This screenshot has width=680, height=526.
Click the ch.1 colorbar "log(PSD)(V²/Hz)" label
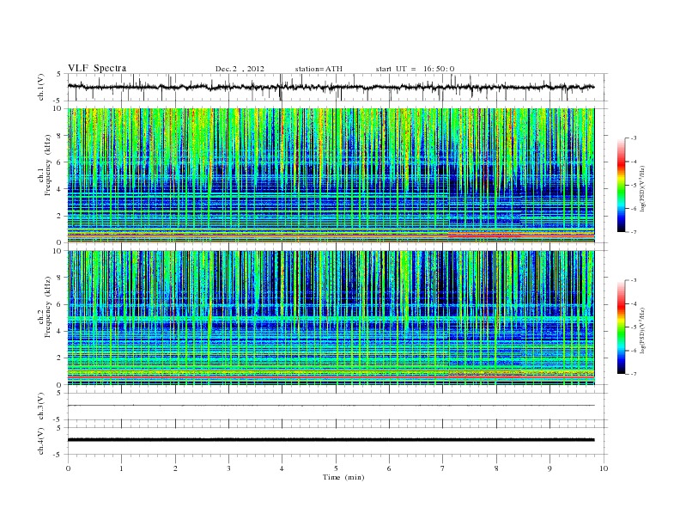tap(642, 189)
